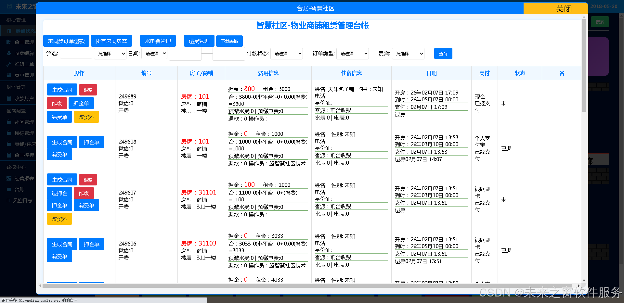
Task: Click the 收款账户 clipboard icon
Action: coord(9,98)
